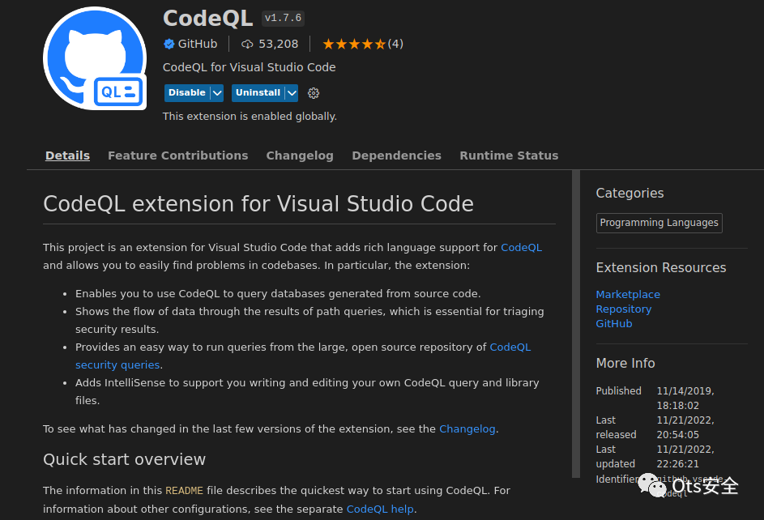Click the star rating icons
This screenshot has height=520, width=764.
click(354, 44)
